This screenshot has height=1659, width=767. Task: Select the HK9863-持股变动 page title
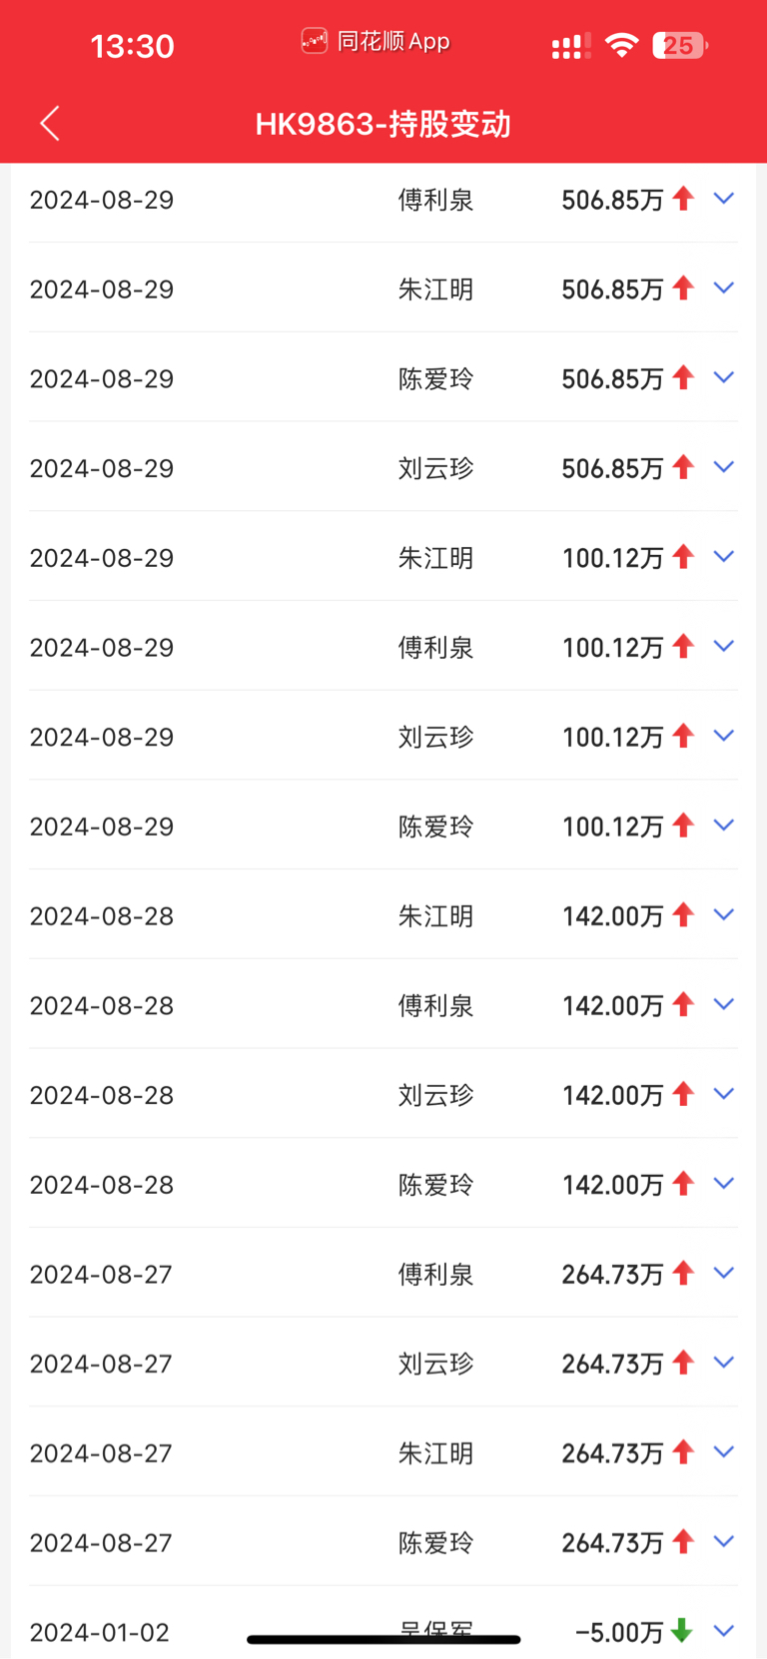[383, 124]
